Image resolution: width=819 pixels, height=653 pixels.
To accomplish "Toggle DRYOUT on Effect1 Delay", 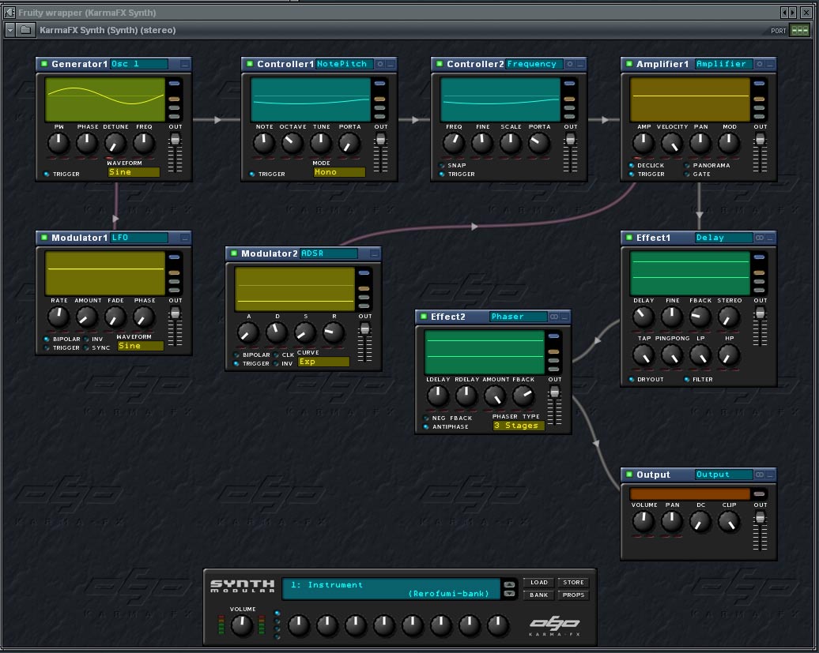I will click(632, 379).
